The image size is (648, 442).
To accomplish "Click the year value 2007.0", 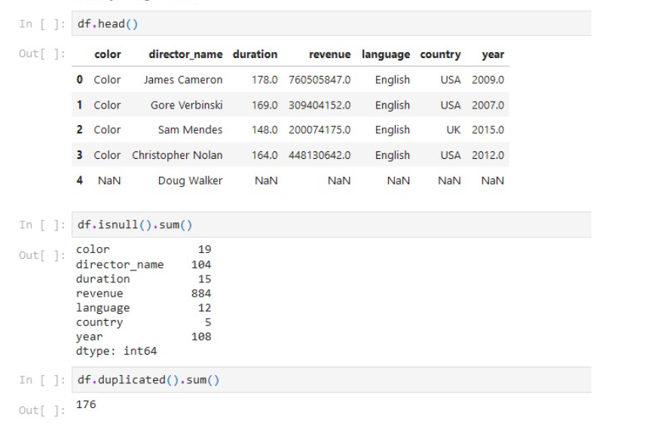I will [488, 105].
